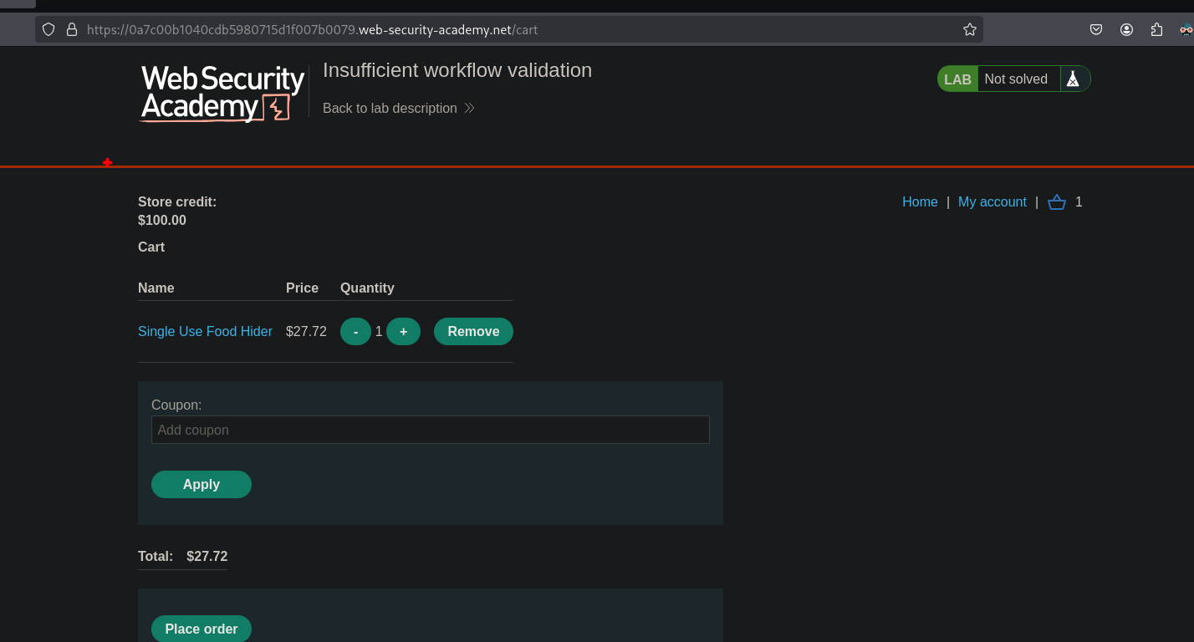Open the Single Use Food Hider product link
Image resolution: width=1194 pixels, height=642 pixels.
click(x=205, y=332)
